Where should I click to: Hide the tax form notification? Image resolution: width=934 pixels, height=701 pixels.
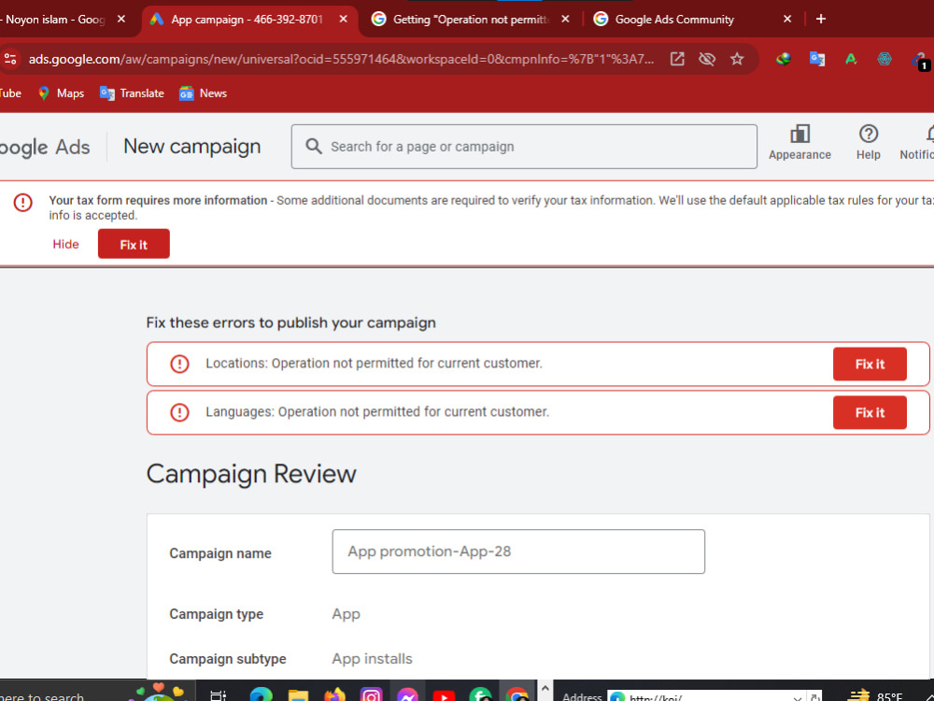(x=65, y=244)
